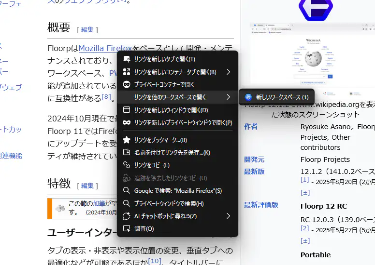Image resolution: width=375 pixels, height=265 pixels.
Task: Click the 関連機能 sidebar link
Action: (x=11, y=156)
